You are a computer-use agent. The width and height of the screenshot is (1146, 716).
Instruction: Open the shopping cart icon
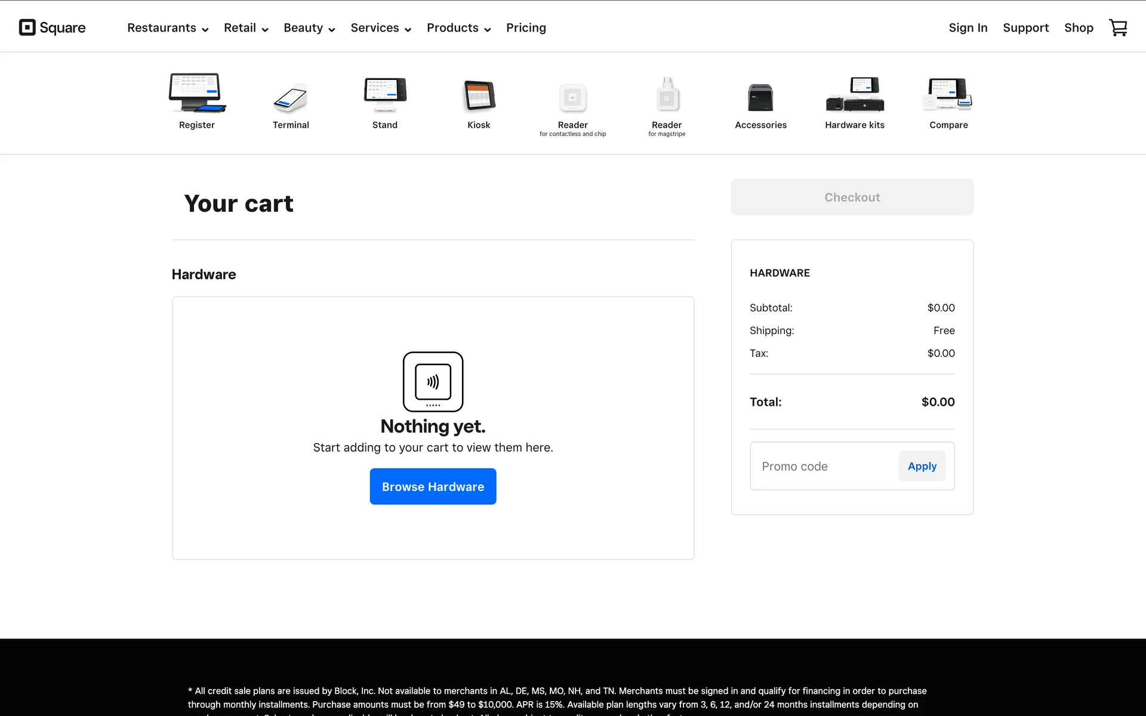[x=1117, y=27]
